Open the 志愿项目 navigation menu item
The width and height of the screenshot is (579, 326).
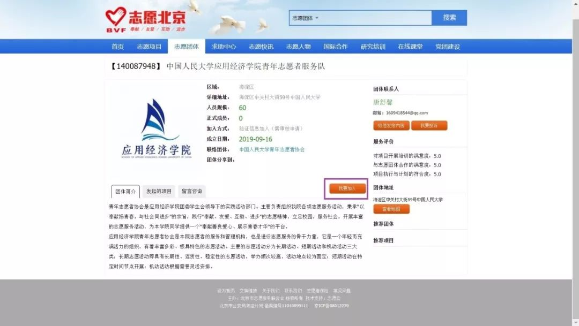pyautogui.click(x=149, y=47)
